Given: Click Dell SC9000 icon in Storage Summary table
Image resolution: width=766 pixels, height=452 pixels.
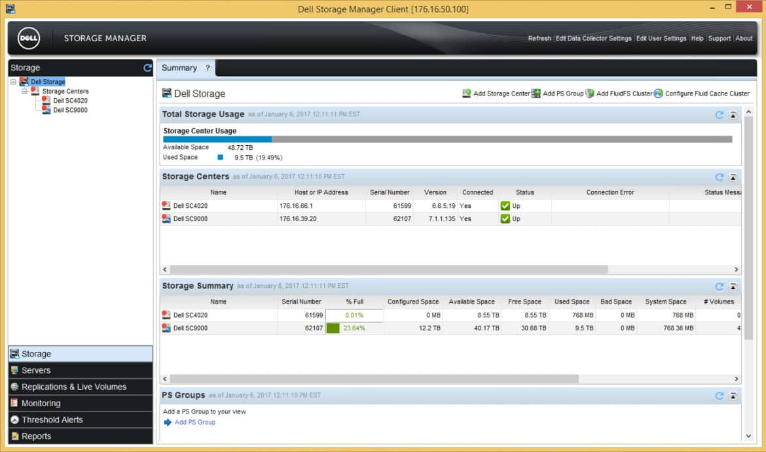Looking at the screenshot, I should pyautogui.click(x=166, y=328).
